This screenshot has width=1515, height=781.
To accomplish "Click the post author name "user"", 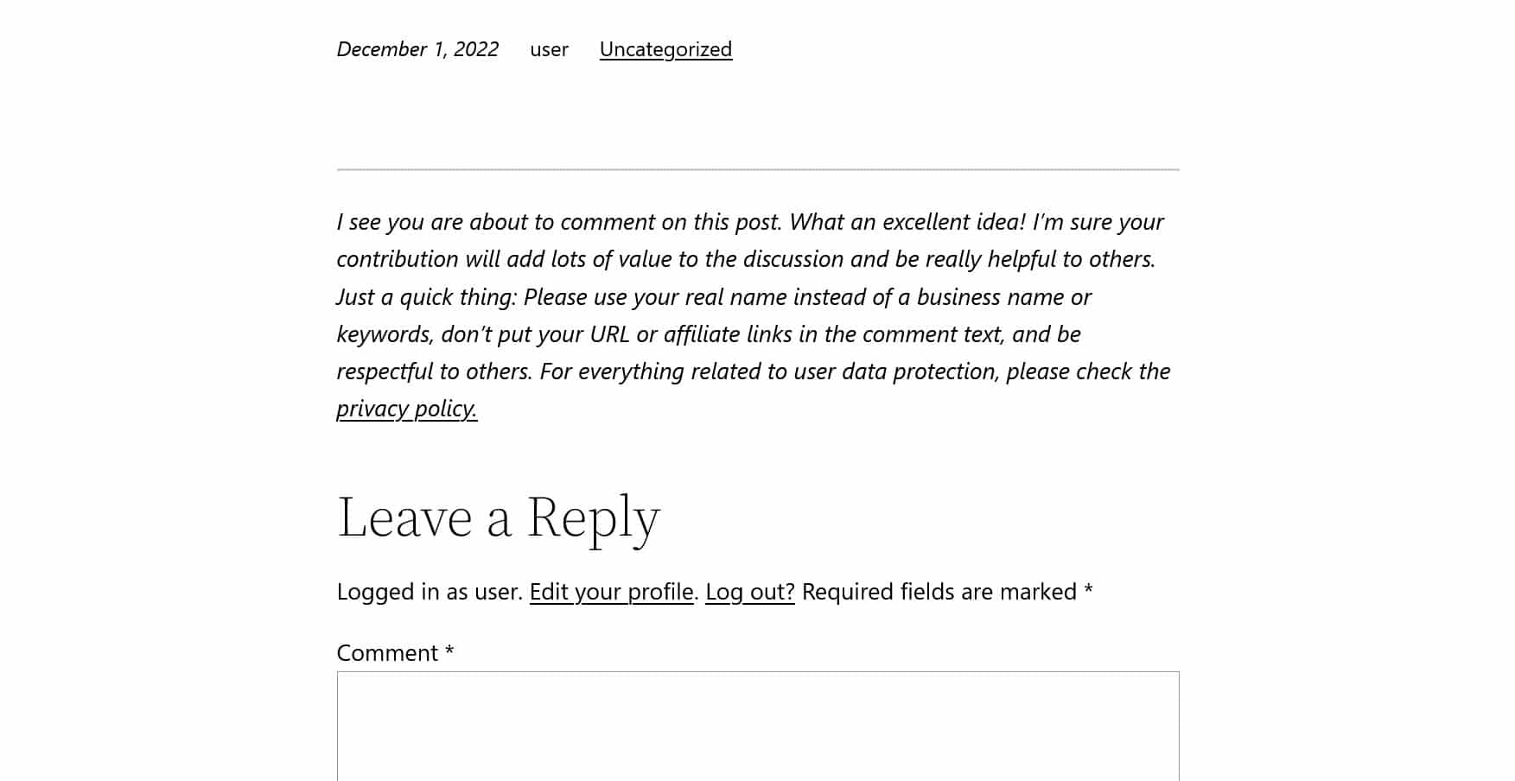I will 549,49.
